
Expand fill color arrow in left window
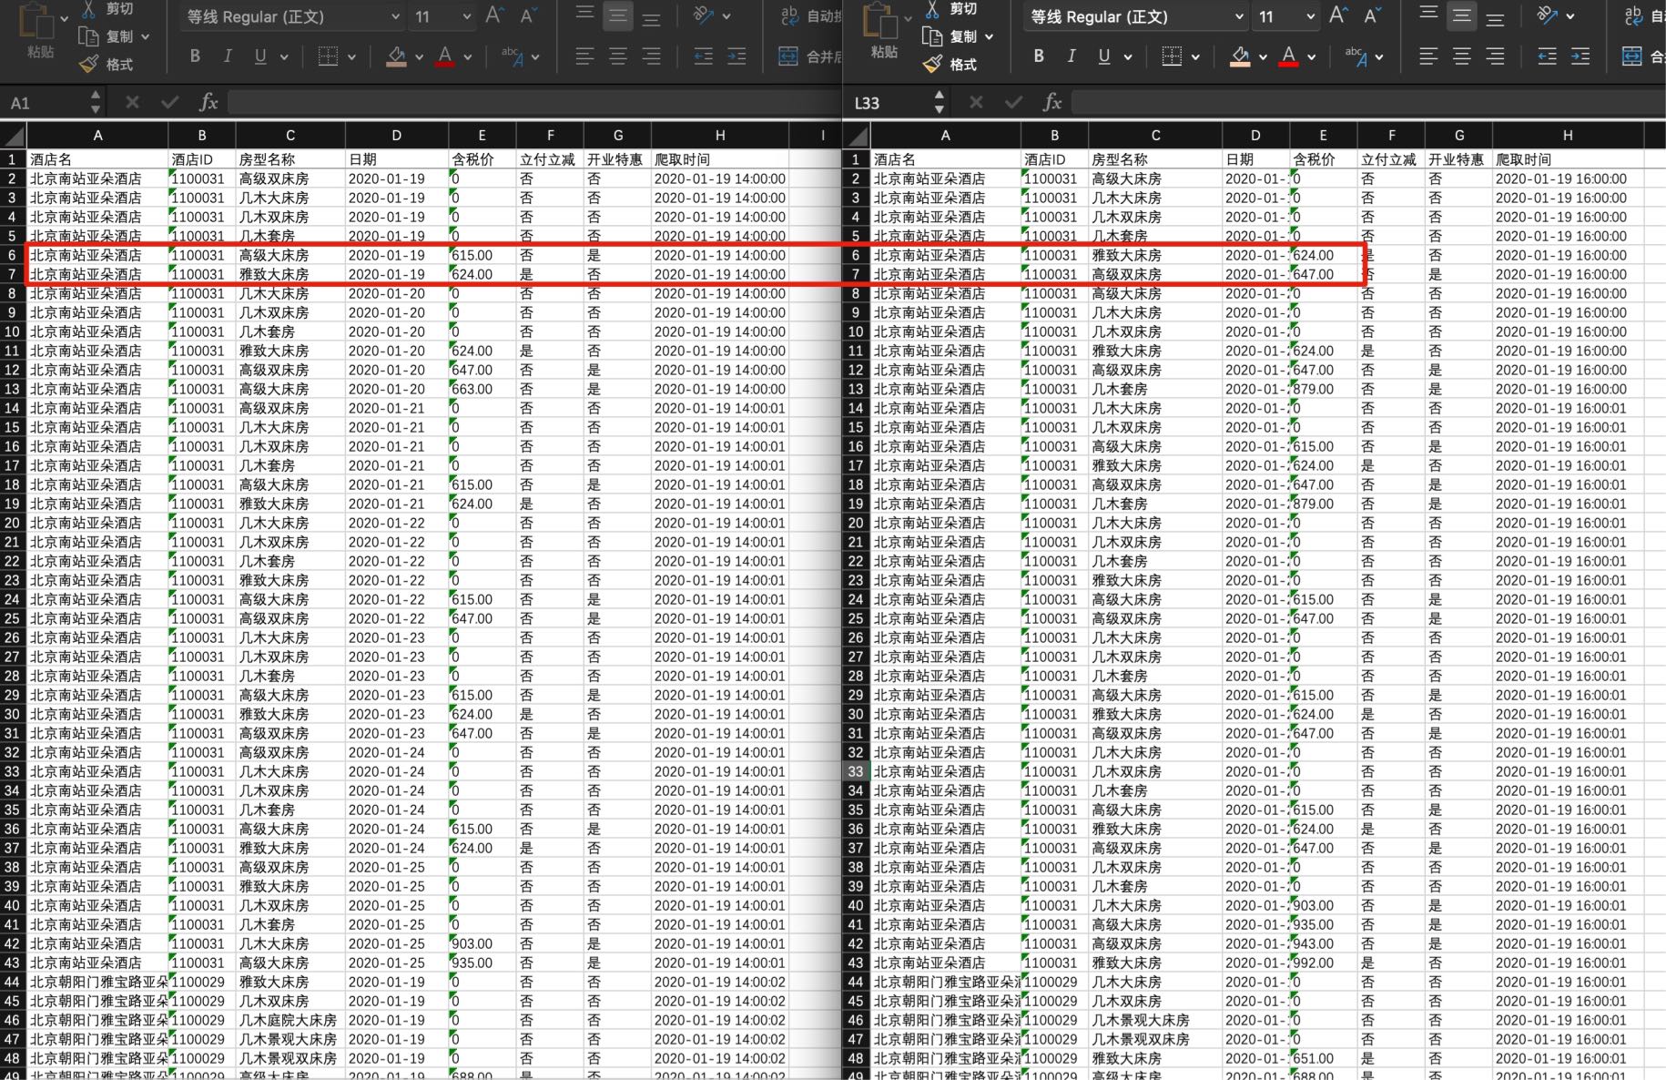pyautogui.click(x=419, y=56)
